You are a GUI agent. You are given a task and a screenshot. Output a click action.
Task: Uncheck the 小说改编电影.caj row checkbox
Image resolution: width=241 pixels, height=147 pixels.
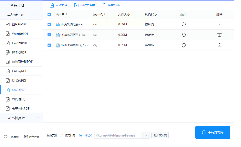(x=49, y=24)
